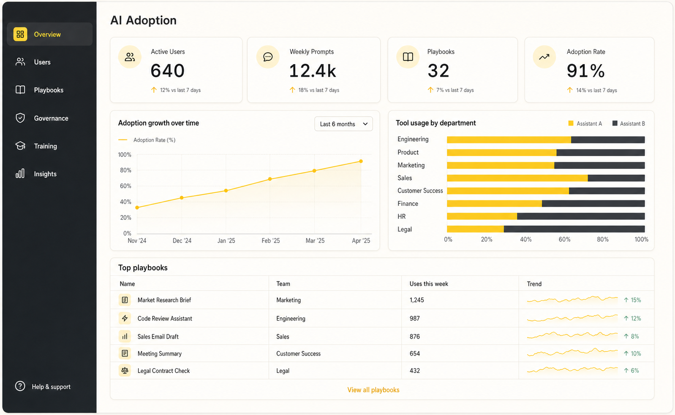Click the Engineering usage bar

click(x=546, y=140)
